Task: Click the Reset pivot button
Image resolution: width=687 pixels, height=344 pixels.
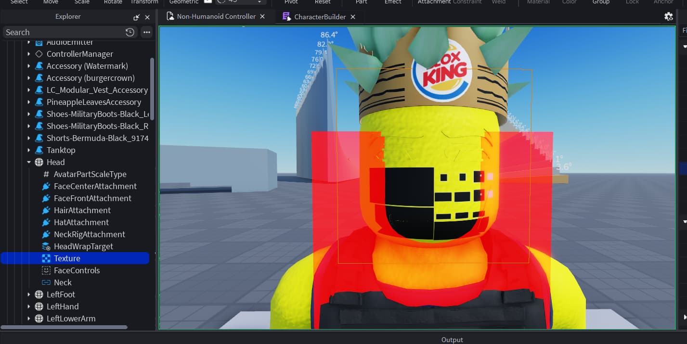Action: (323, 2)
